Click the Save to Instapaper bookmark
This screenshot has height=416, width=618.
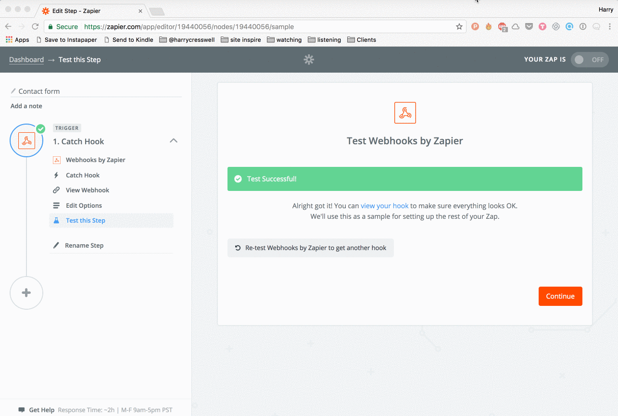tap(66, 40)
